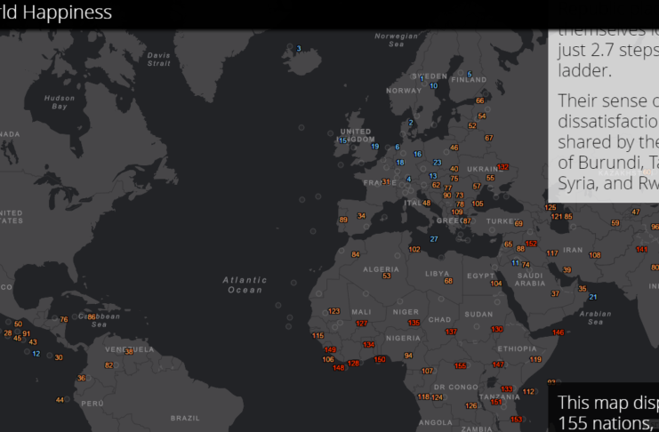The height and width of the screenshot is (432, 659).
Task: Select the rank 123 marker west of Mali
Action: pos(334,311)
